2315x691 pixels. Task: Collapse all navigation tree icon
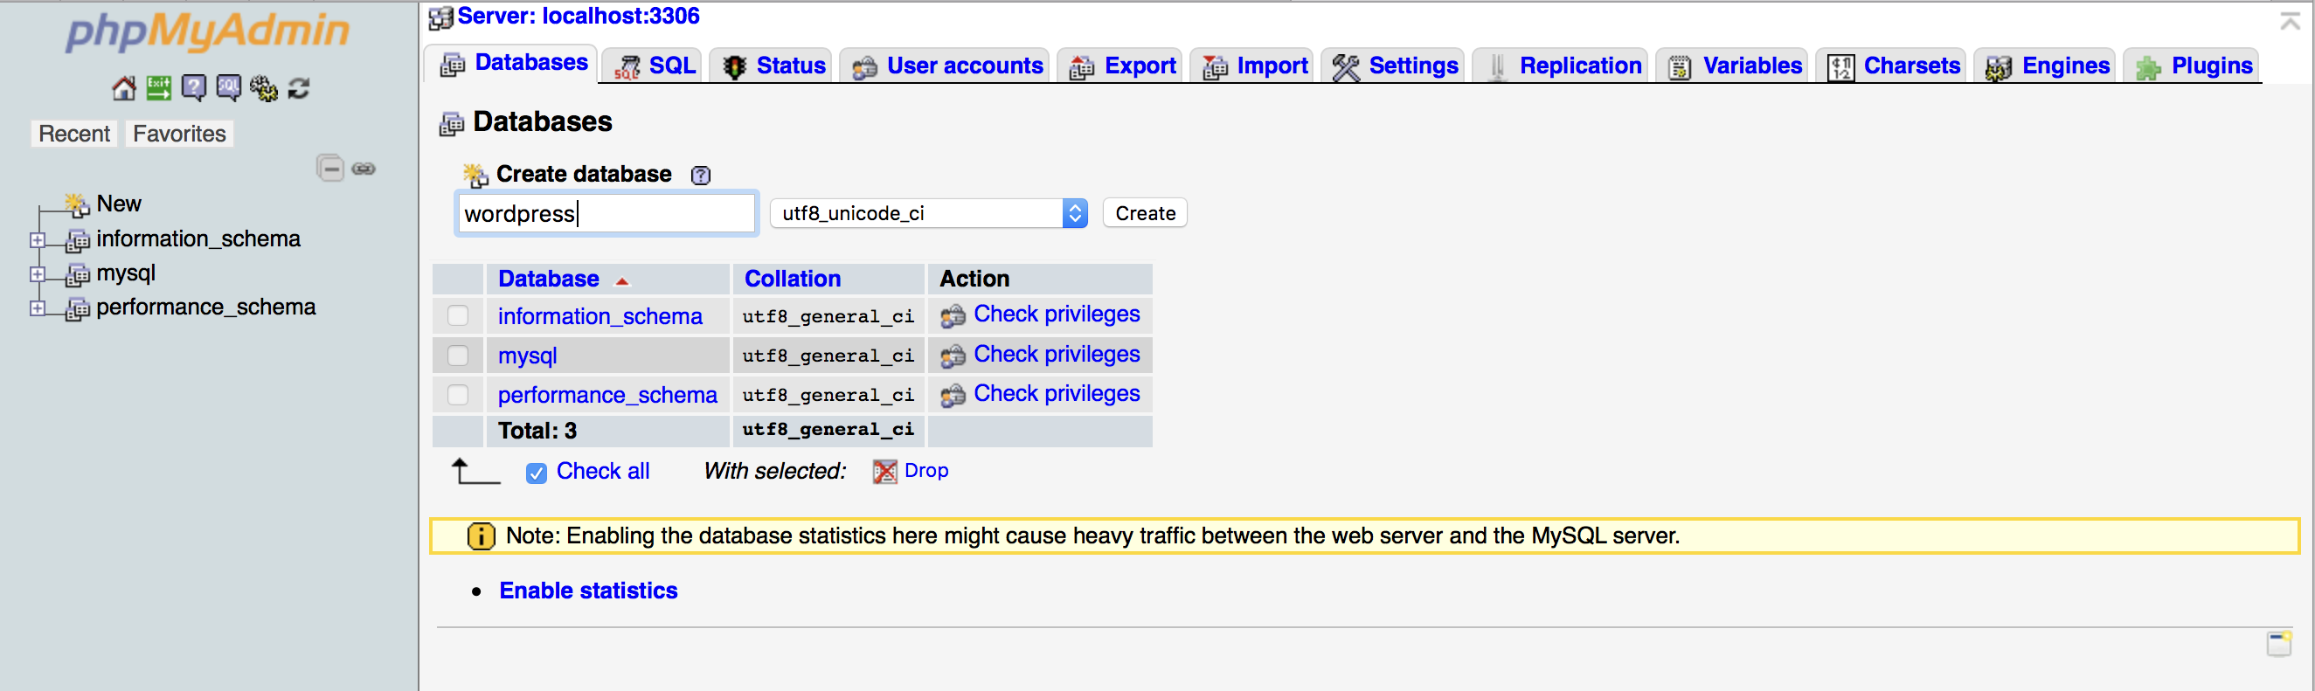click(330, 168)
